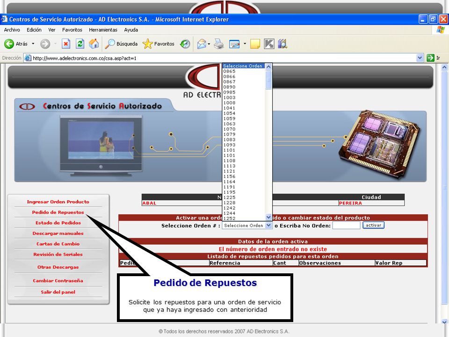Click the PEREIRA city cell
449x337 pixels.
click(371, 203)
